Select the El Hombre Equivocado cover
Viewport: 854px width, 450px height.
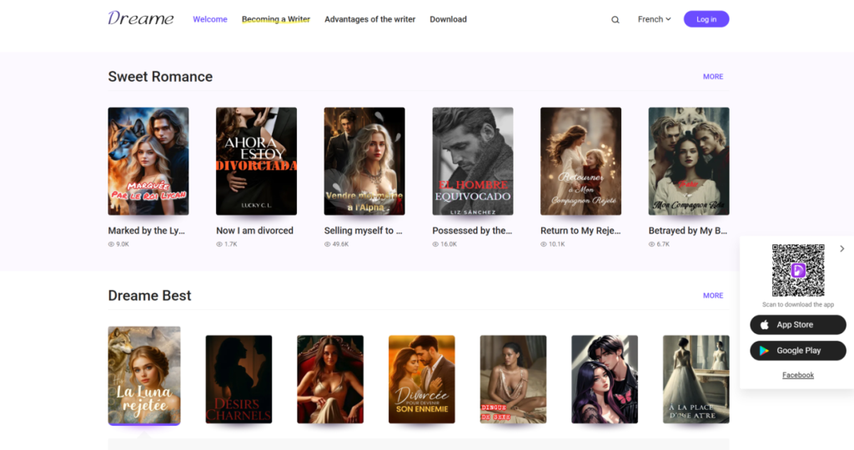472,161
